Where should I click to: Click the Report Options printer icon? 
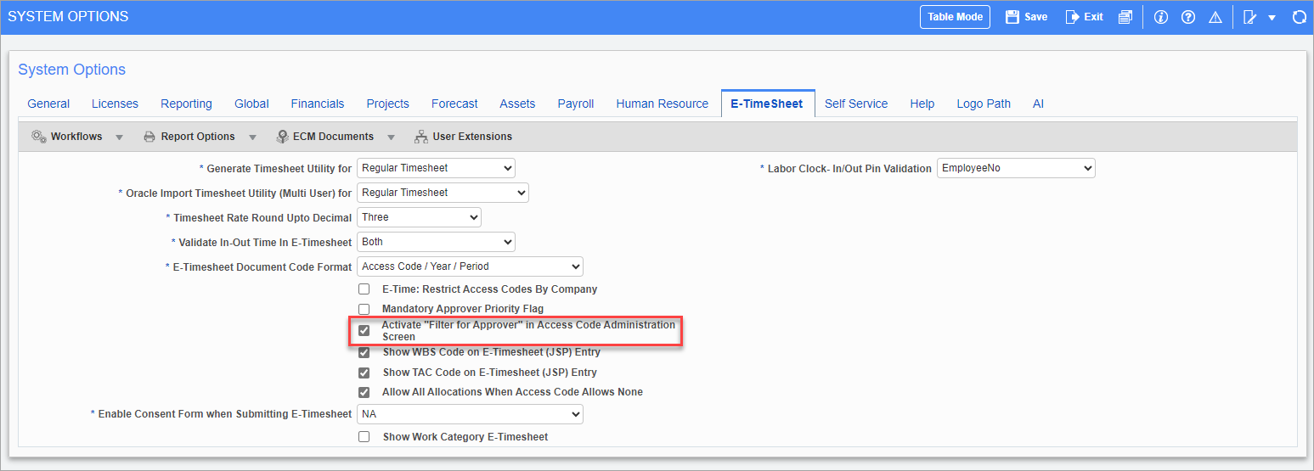(x=149, y=137)
